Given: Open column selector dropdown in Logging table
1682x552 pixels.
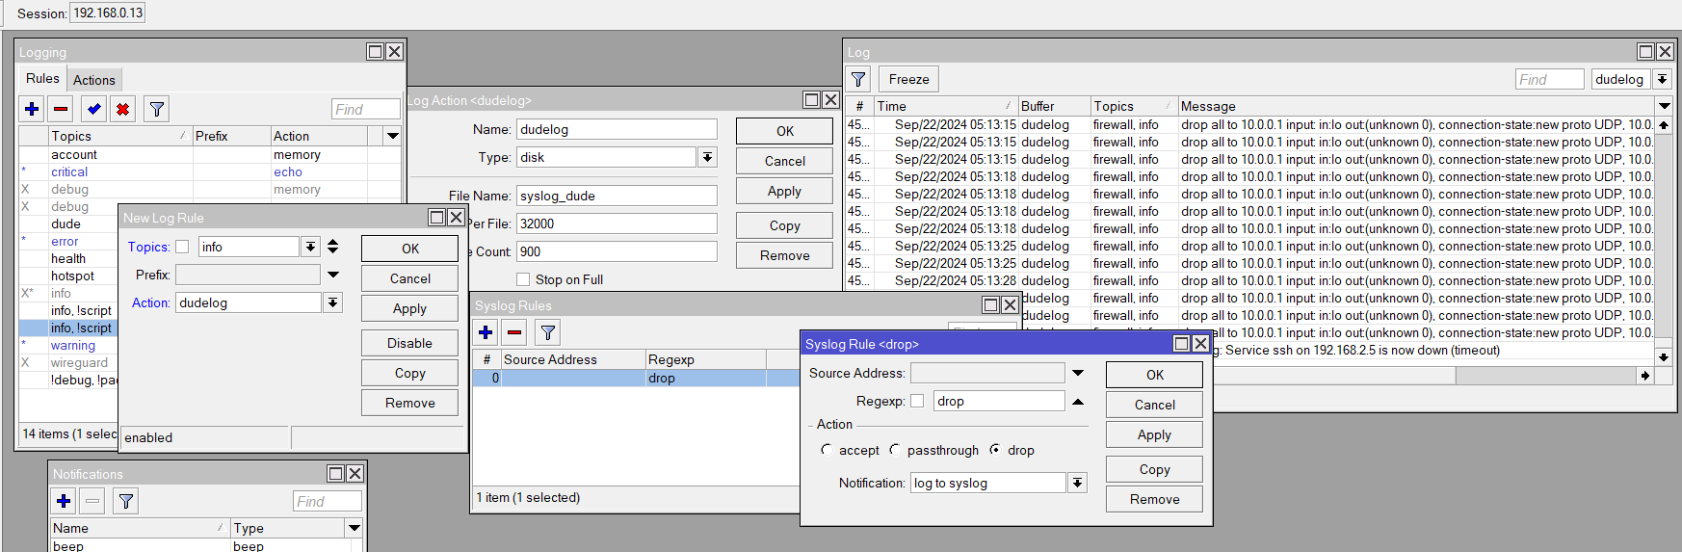Looking at the screenshot, I should (x=392, y=136).
